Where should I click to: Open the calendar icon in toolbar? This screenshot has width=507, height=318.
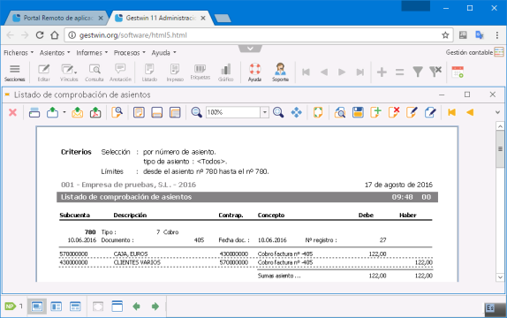(x=458, y=72)
